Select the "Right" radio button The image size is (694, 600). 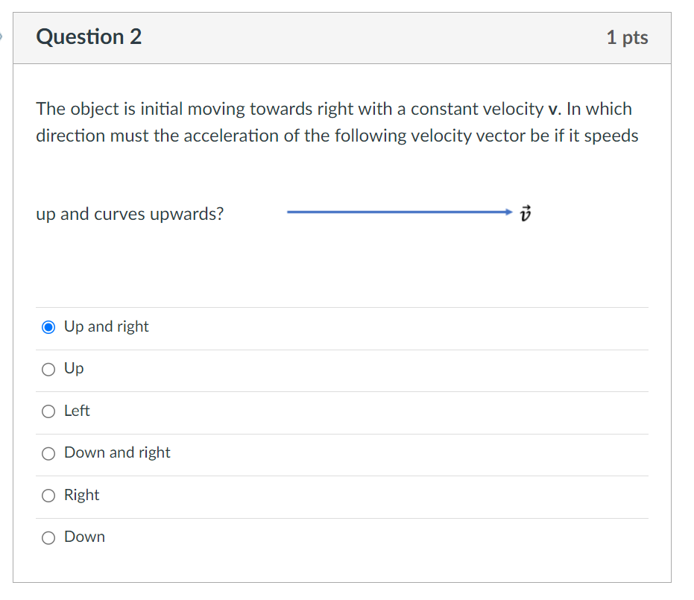[x=48, y=496]
